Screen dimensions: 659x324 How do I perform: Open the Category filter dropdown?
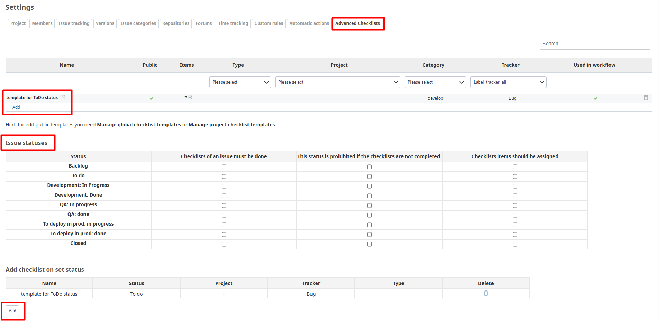click(435, 82)
